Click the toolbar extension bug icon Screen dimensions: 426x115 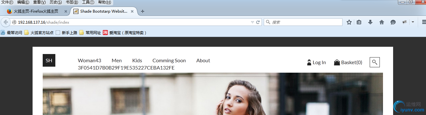pos(404,22)
